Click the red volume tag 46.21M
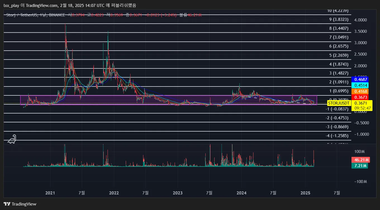Viewport: 380px width, 210px height. click(361, 160)
